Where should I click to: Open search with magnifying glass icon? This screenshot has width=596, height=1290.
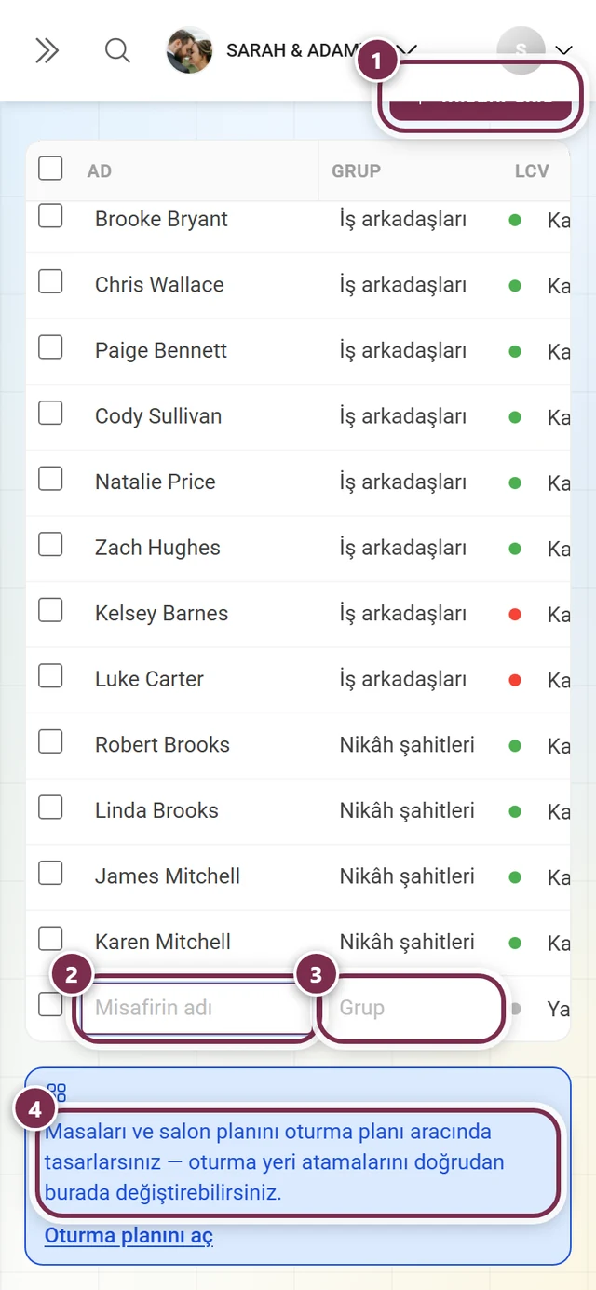[117, 50]
